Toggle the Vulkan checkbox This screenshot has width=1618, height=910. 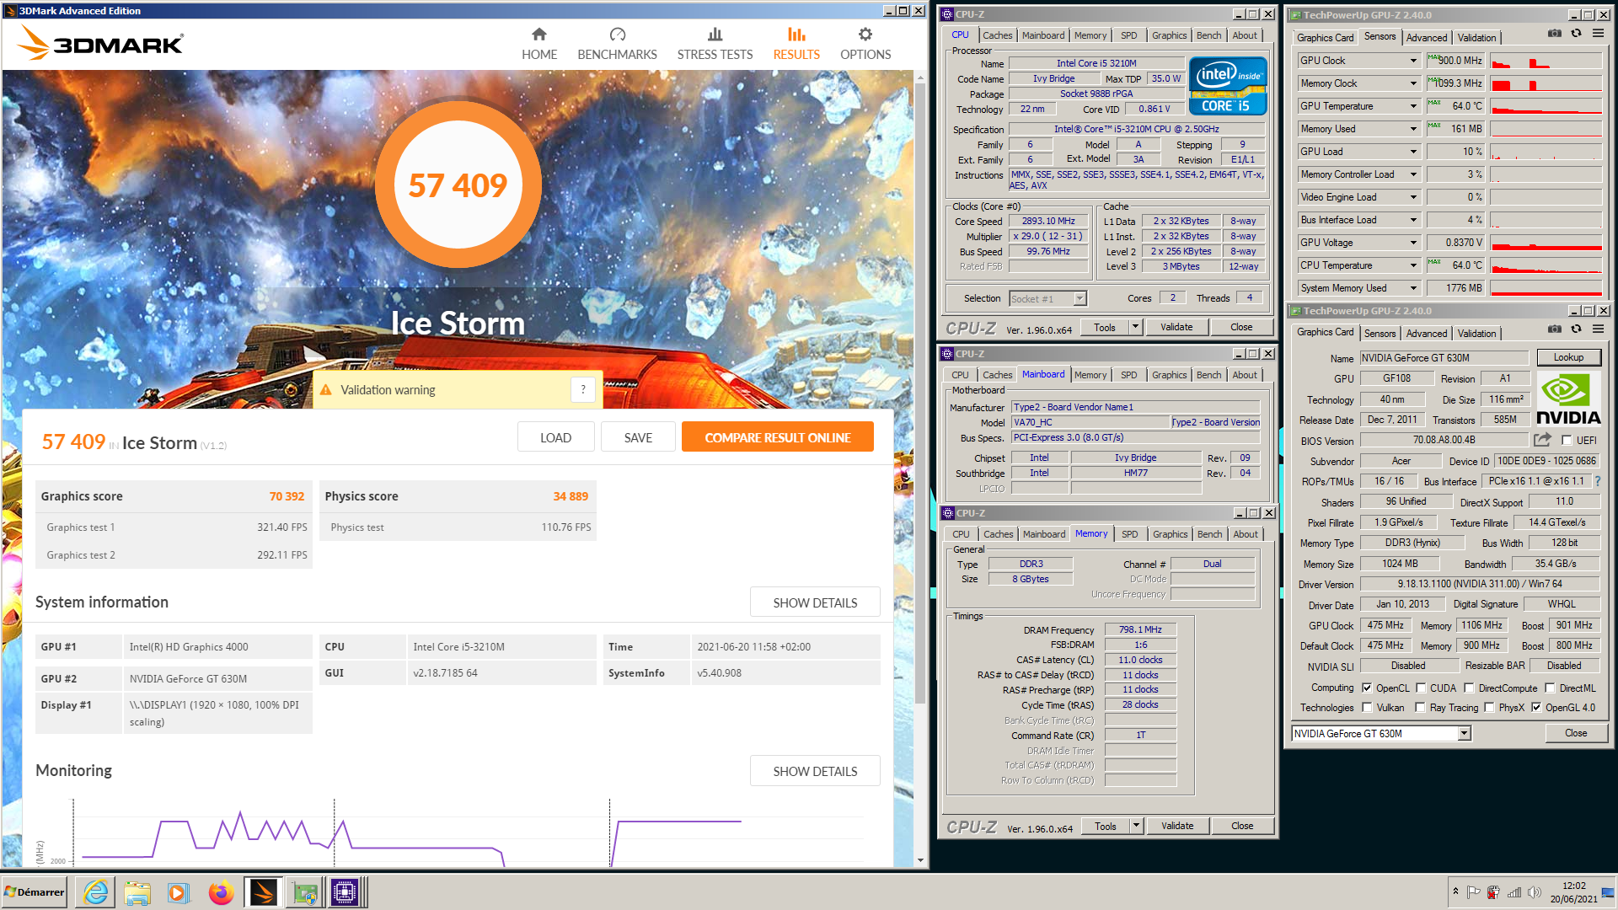1367,708
